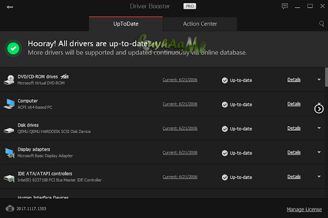
Task: Minimize the Driver Booster window
Action: coord(297,7)
